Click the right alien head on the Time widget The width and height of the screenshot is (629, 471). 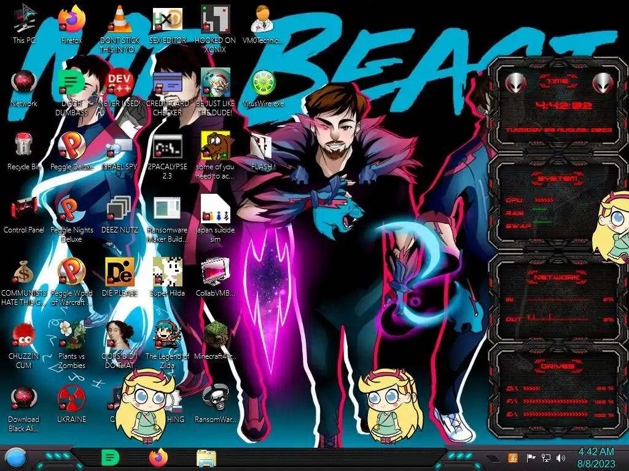[603, 83]
